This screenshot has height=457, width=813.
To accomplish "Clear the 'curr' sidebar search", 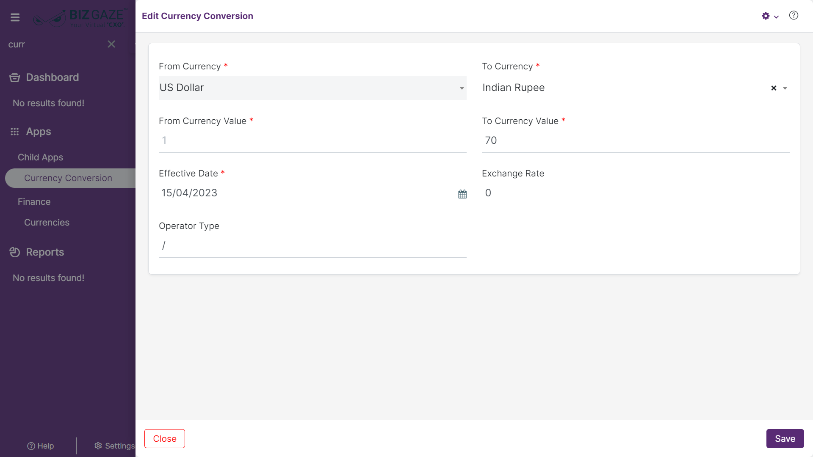I will coord(111,44).
